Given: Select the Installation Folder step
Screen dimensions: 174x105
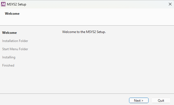Looking at the screenshot, I should [x=15, y=41].
